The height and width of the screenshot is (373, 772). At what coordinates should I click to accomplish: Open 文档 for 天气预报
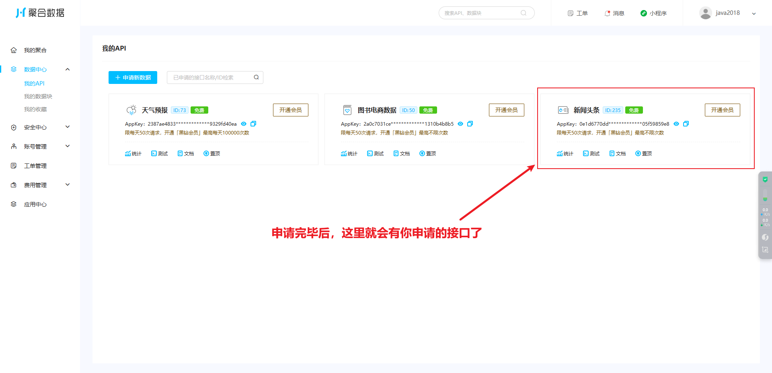(x=186, y=153)
